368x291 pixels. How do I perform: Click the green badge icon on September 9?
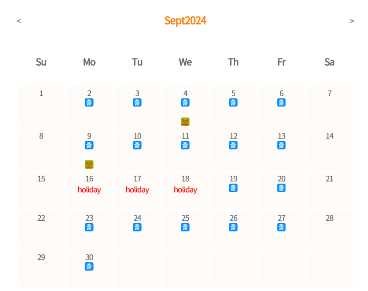[x=89, y=164]
